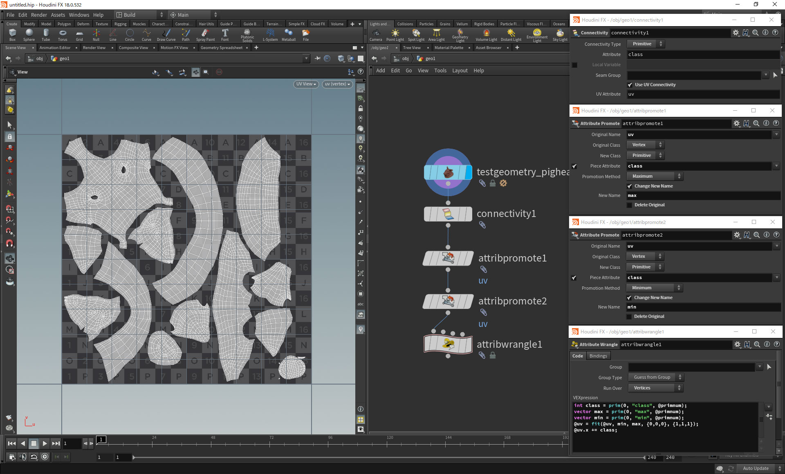
Task: Toggle Piece Attribute checkbox in attribpromote1
Action: (x=574, y=166)
